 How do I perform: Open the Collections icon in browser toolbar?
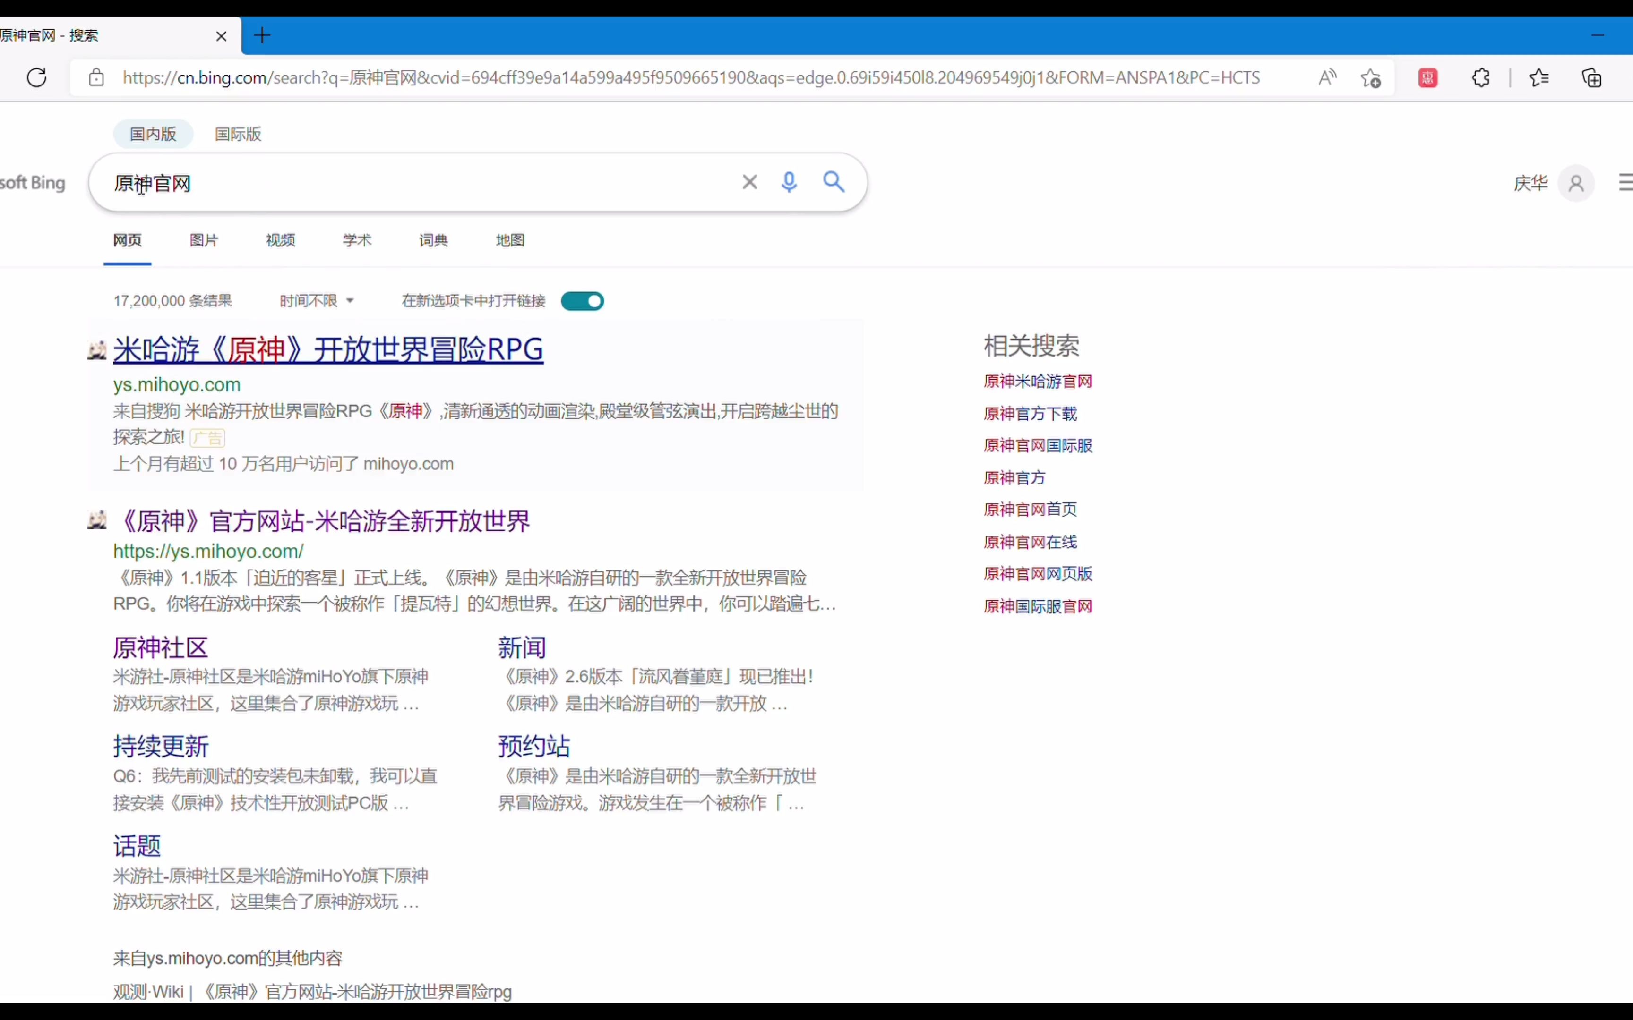(1592, 77)
